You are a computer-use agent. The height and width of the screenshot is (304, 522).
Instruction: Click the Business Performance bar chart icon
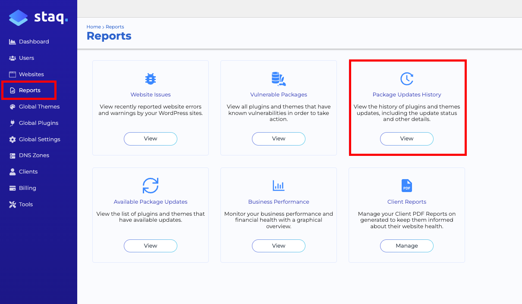[278, 186]
